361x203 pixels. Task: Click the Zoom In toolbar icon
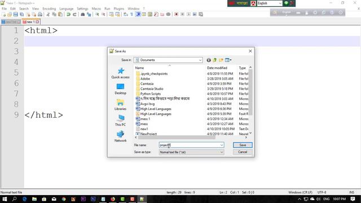97,14
